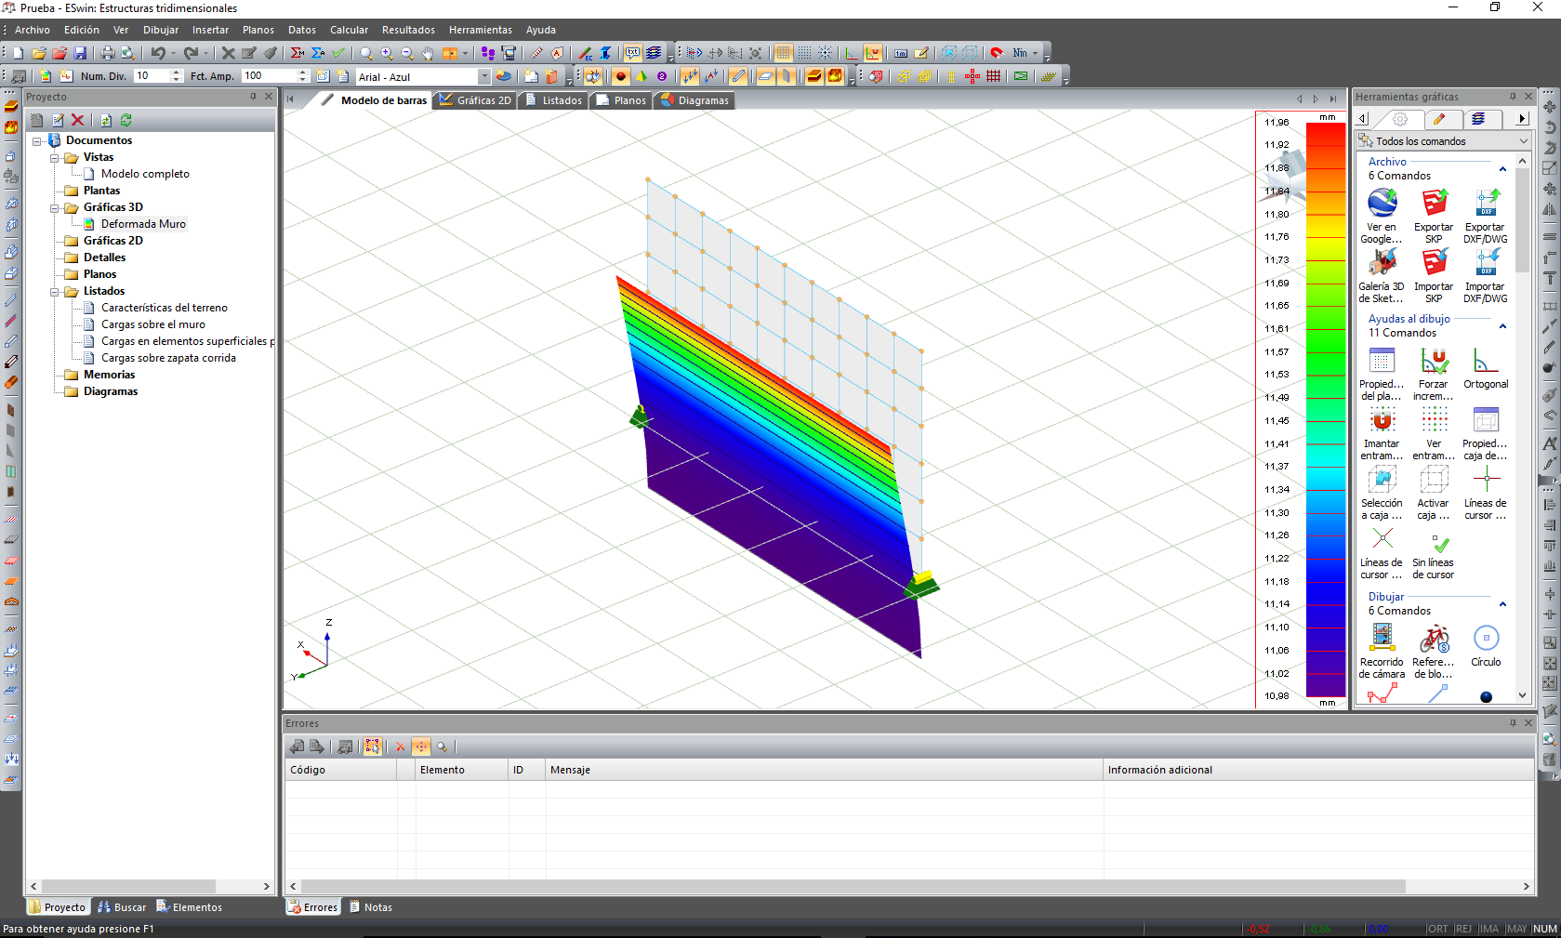This screenshot has width=1561, height=938.
Task: Click the Exportar SKP command icon
Action: (1434, 204)
